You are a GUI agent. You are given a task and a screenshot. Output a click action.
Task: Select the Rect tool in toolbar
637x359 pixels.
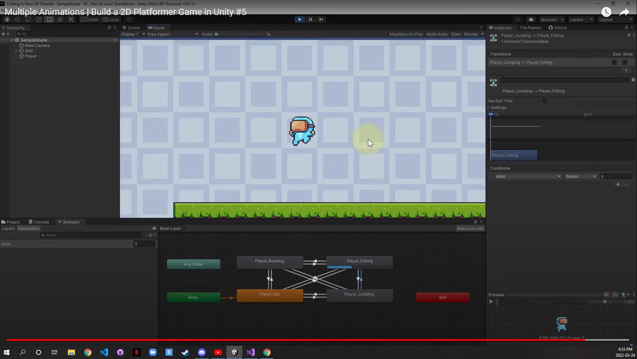coord(49,19)
